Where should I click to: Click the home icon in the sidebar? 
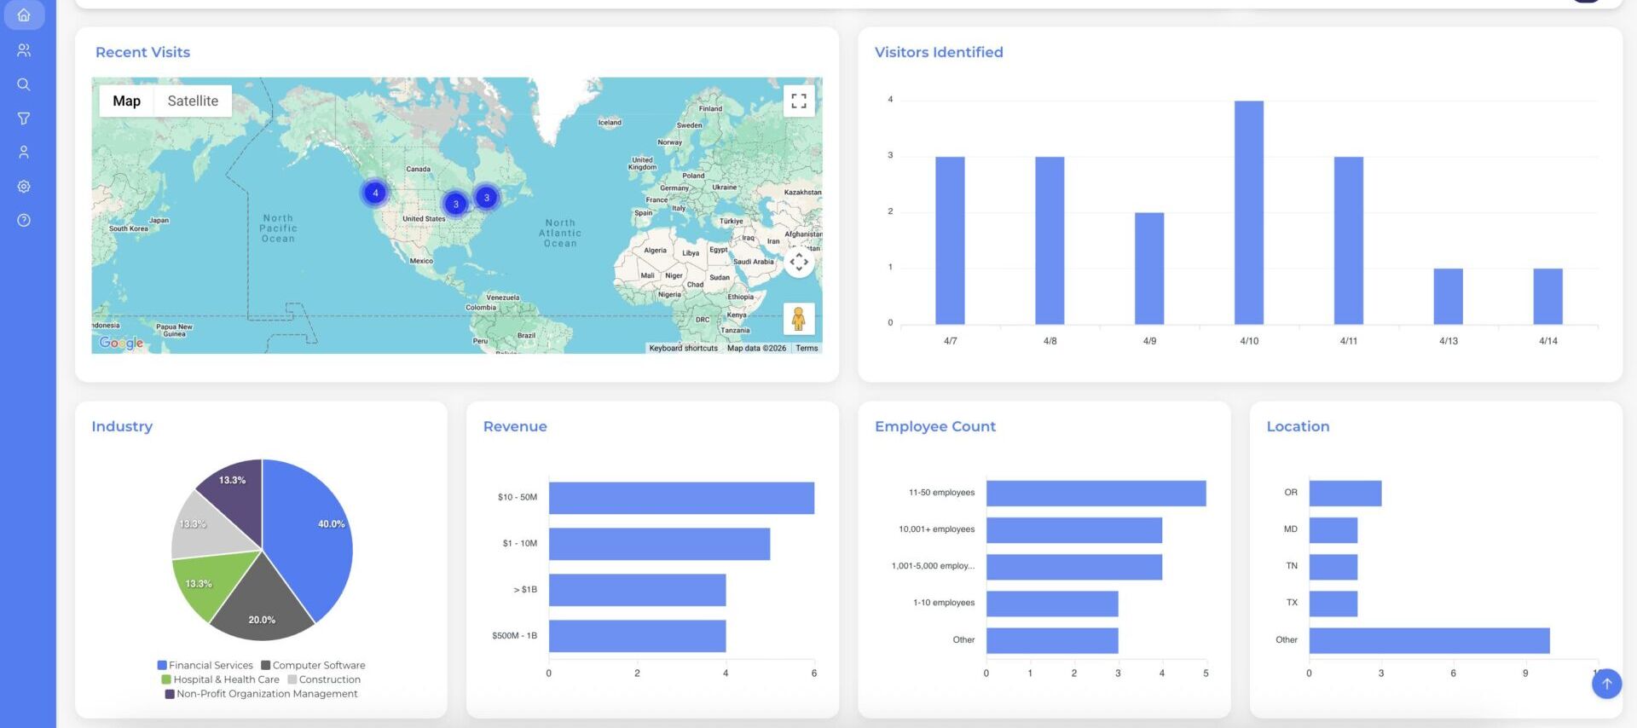(x=24, y=15)
